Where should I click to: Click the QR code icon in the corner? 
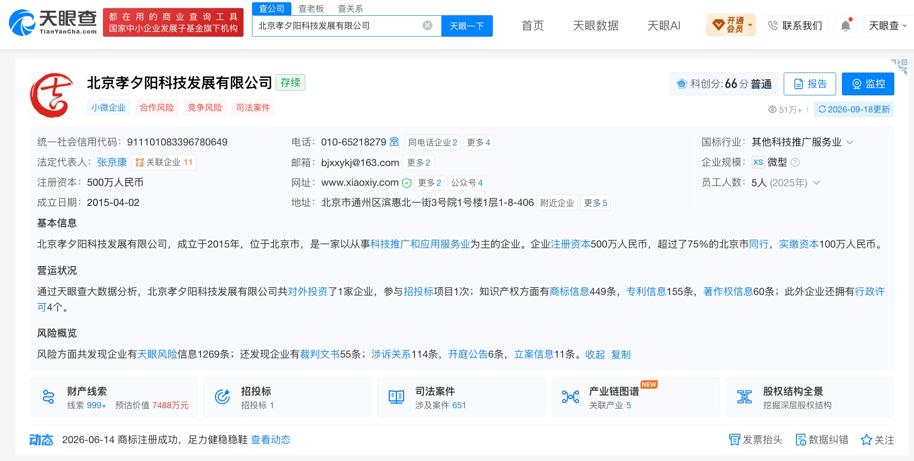coord(900,67)
